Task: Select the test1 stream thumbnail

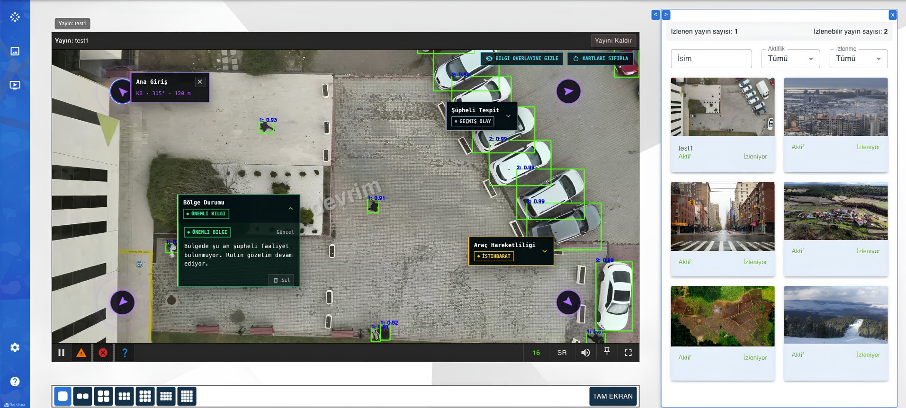Action: (x=723, y=107)
